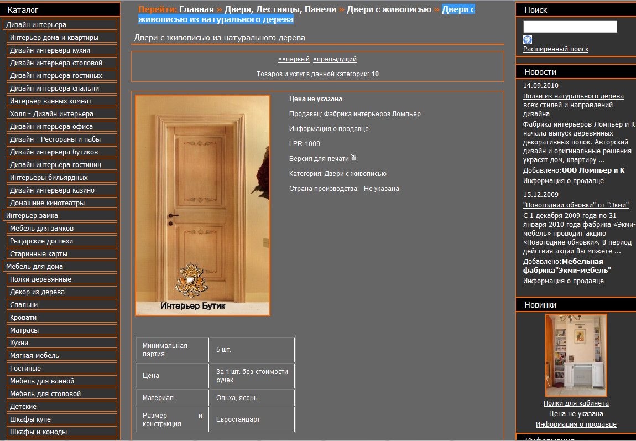
Task: Select Дизайн интерьера гостиных category
Action: [x=61, y=75]
